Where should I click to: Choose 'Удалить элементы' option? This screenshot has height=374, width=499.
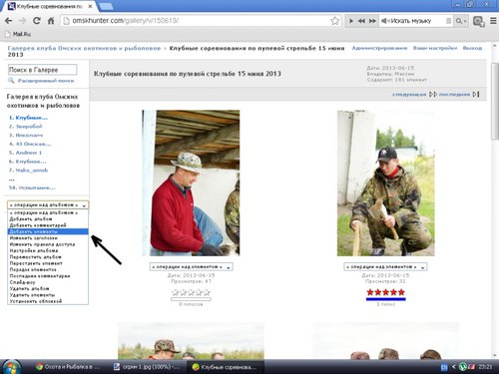48,295
